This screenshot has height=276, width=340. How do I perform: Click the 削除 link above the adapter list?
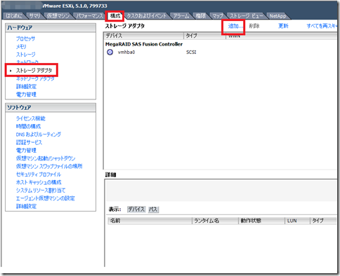[x=254, y=26]
